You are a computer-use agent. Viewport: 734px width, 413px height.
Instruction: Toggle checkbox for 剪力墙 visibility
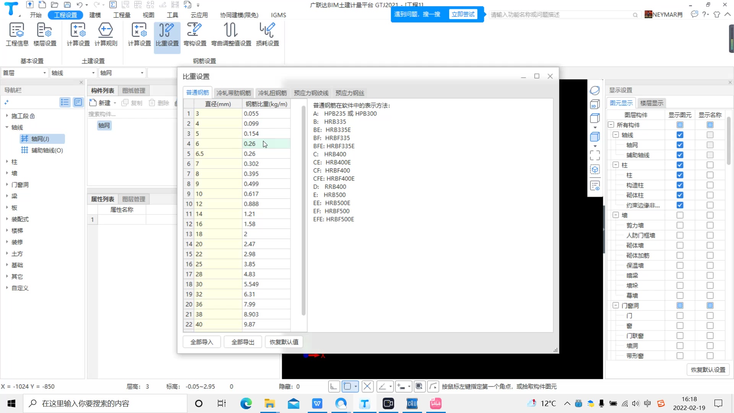(x=680, y=225)
